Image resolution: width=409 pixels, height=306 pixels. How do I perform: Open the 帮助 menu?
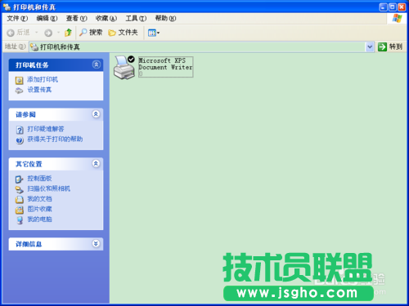click(x=165, y=18)
